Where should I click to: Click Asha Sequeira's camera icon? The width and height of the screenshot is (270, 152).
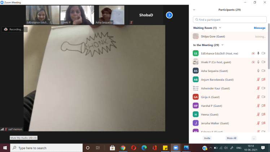point(263,71)
